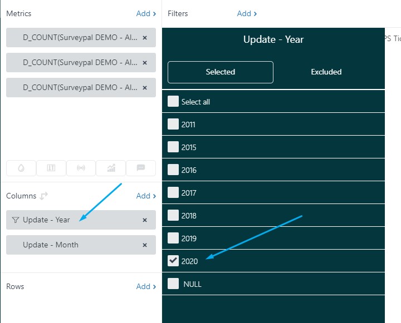
Task: Open the speech bubble comment icon
Action: coord(141,168)
